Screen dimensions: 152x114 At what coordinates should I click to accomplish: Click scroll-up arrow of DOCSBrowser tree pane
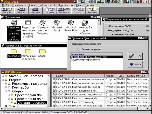49,76
